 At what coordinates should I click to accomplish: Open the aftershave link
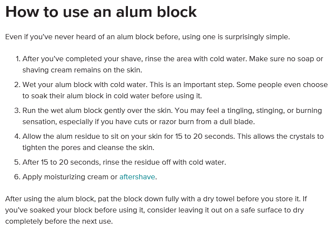(137, 177)
